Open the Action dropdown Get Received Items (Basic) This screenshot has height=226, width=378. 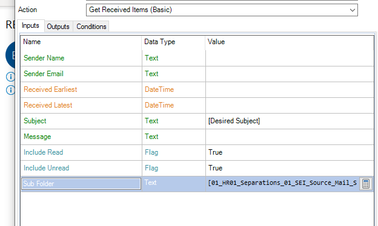click(222, 10)
